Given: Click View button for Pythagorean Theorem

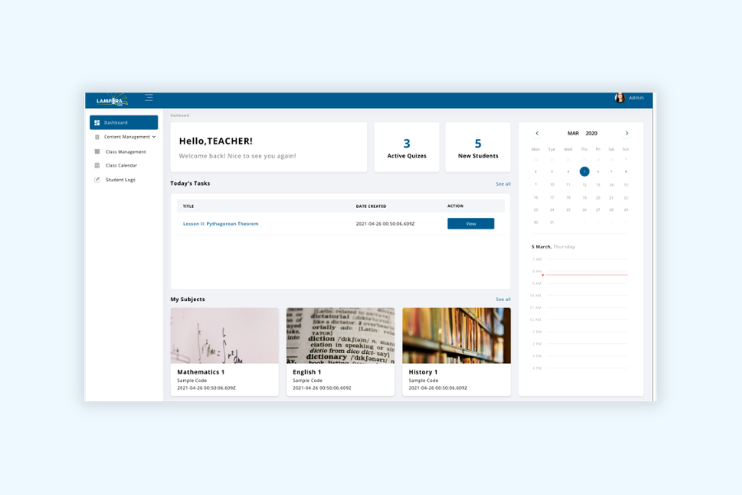Looking at the screenshot, I should coord(471,224).
